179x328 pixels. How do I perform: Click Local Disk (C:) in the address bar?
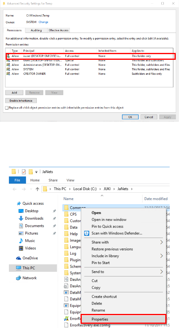85,189
